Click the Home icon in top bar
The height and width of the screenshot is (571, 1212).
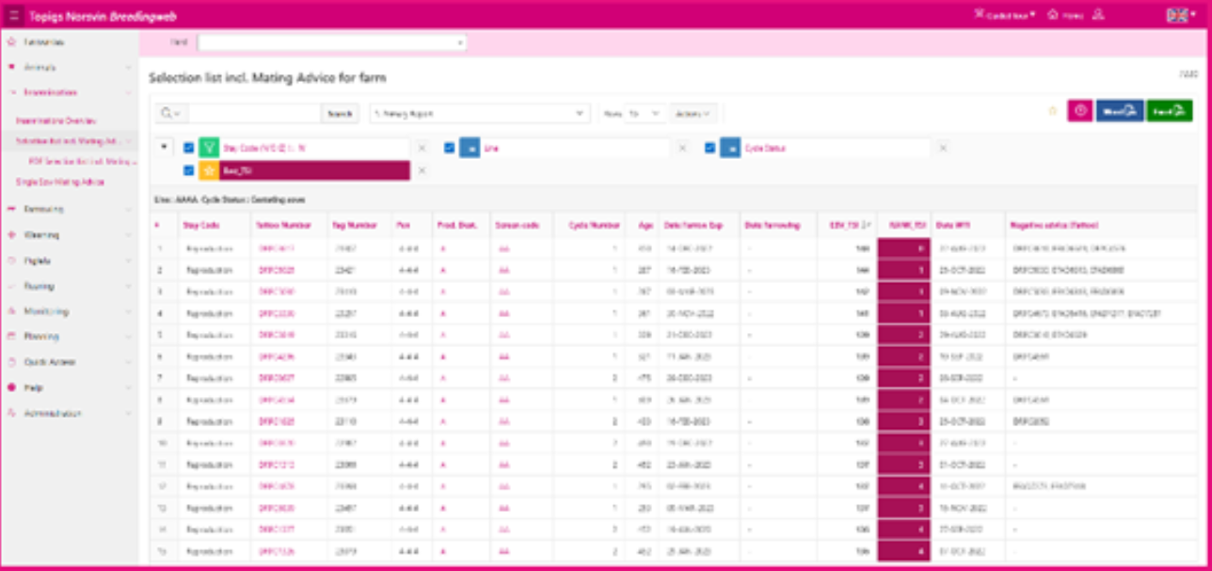[x=1053, y=15]
